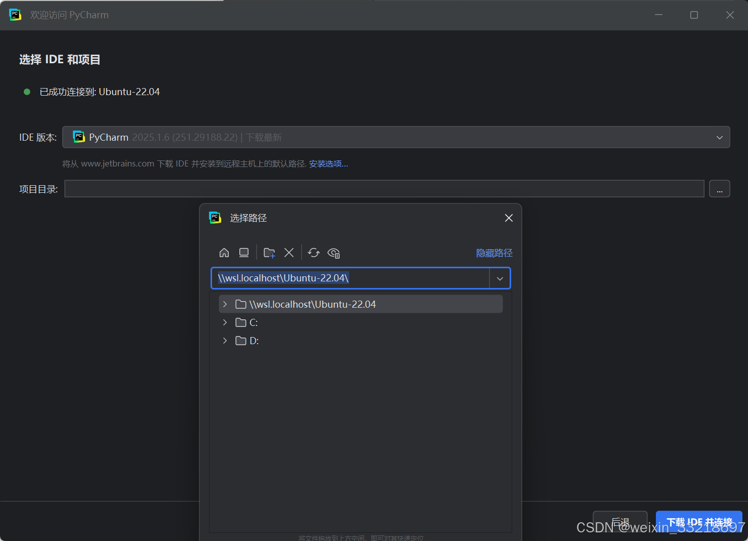Select the D: drive folder

[x=247, y=341]
